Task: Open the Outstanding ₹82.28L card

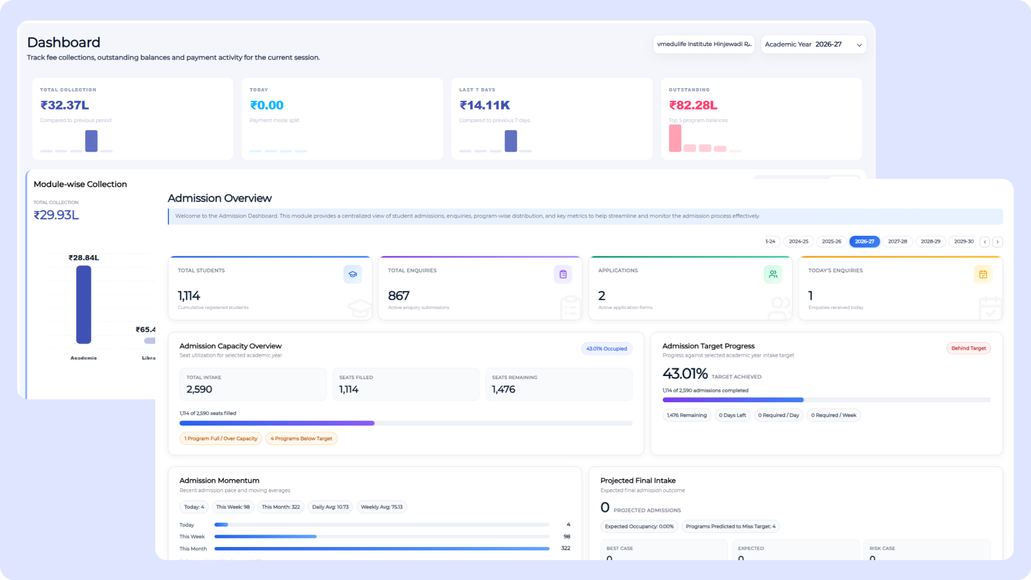Action: tap(761, 119)
